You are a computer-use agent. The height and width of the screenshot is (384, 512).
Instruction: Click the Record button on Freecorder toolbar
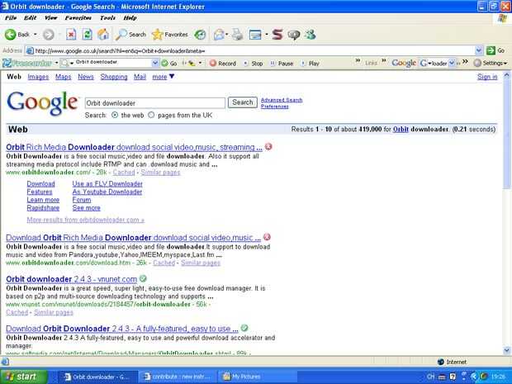click(x=223, y=64)
